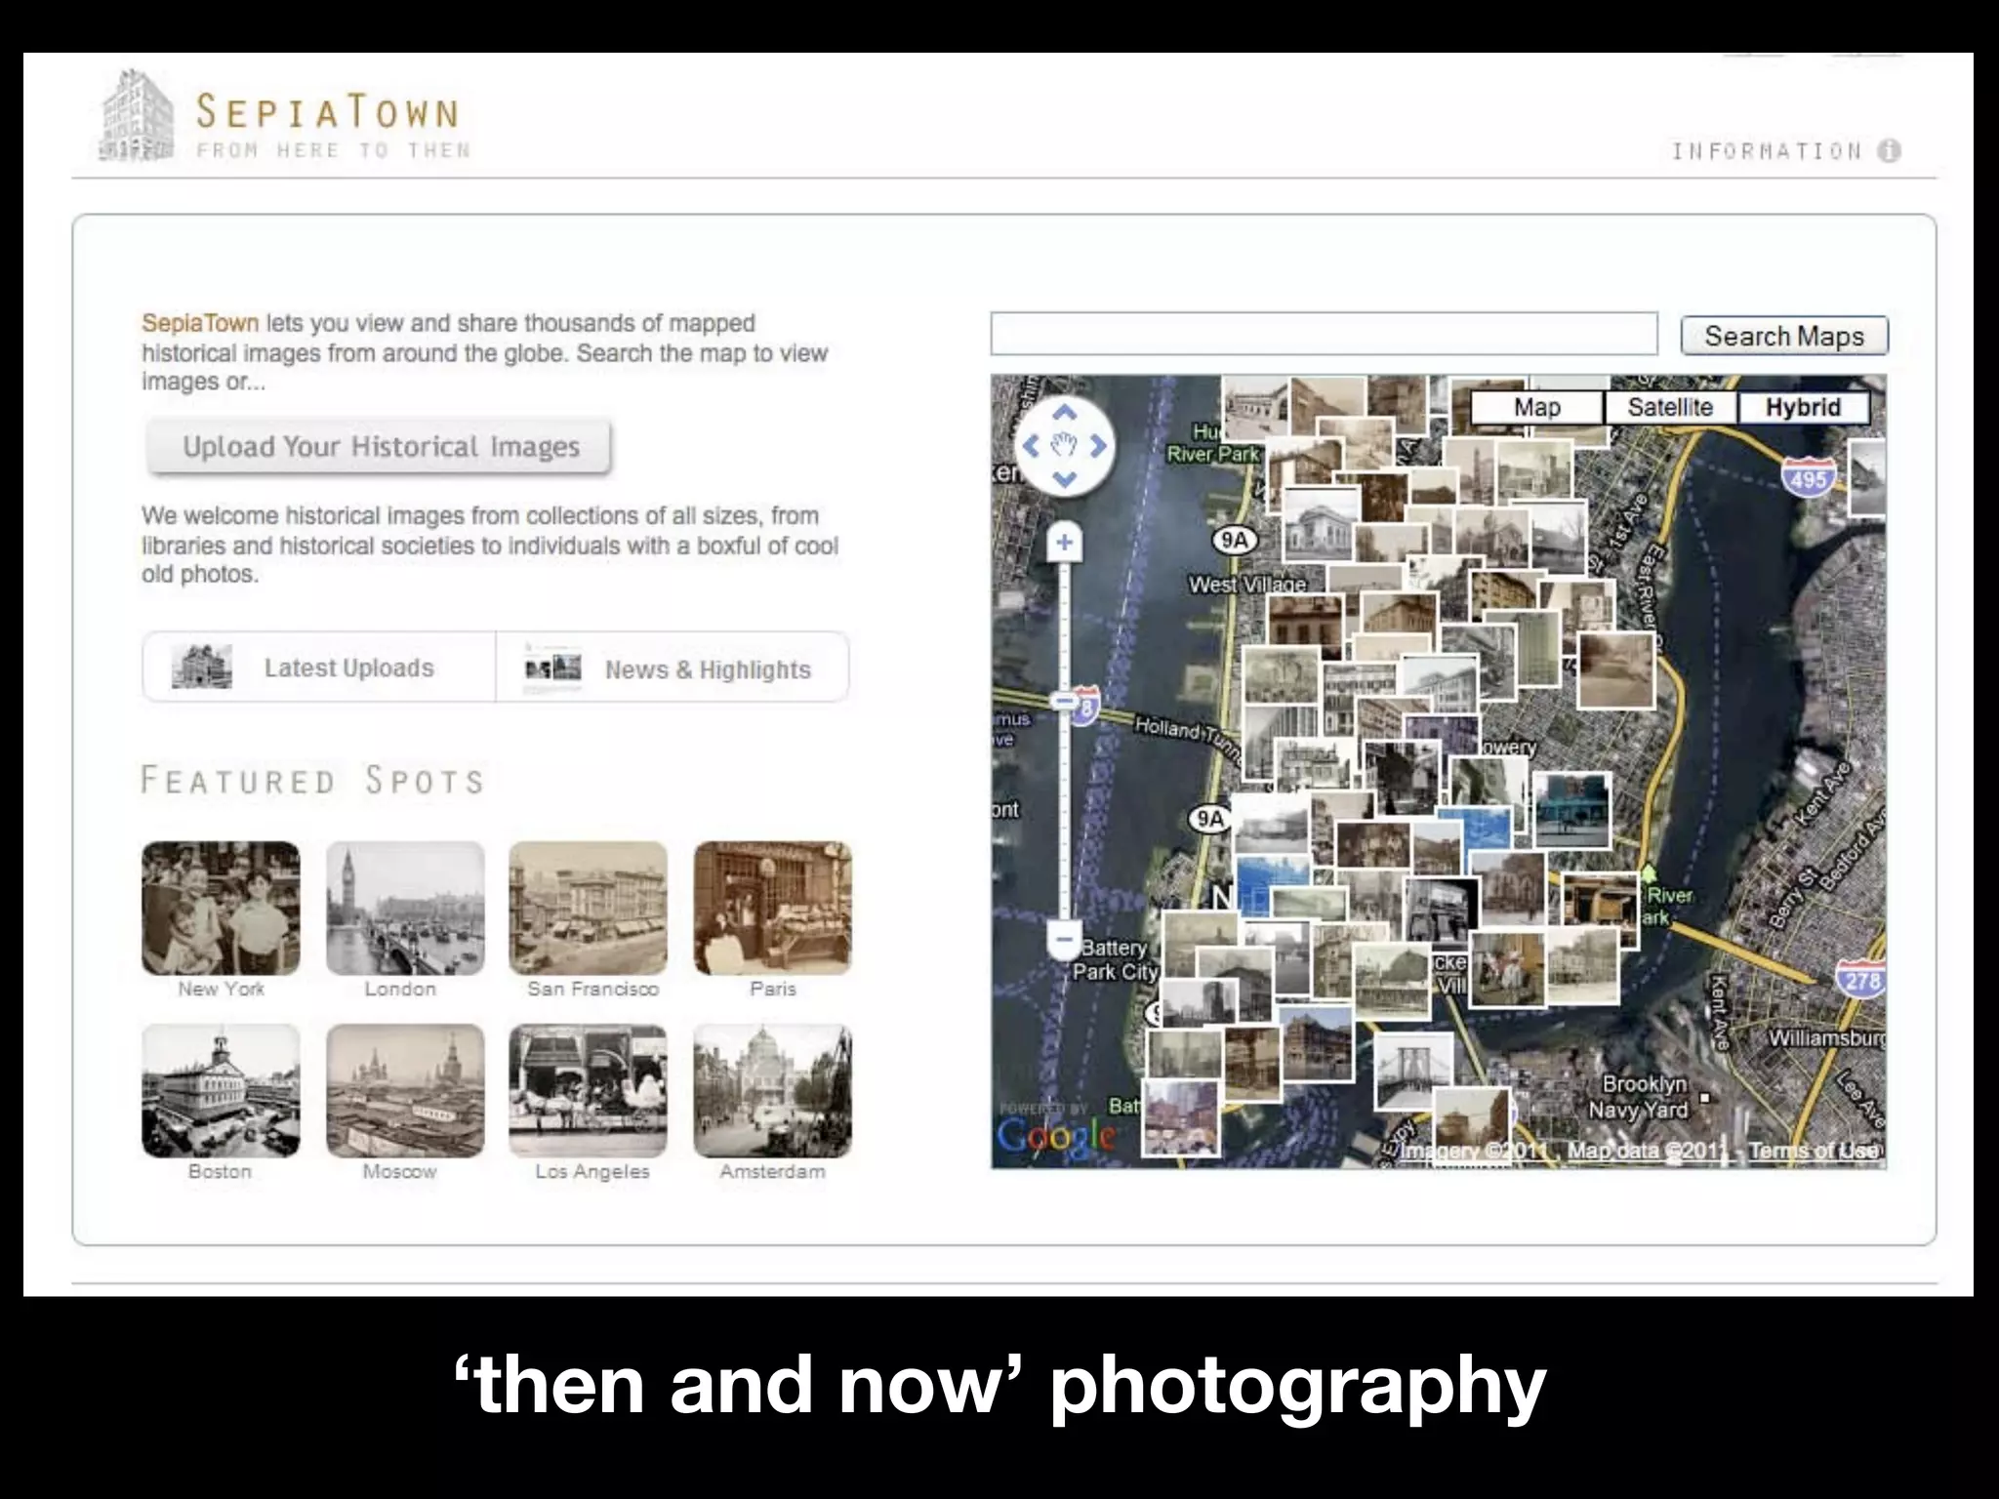Click the 'Paris' caption text
1999x1499 pixels.
point(773,989)
